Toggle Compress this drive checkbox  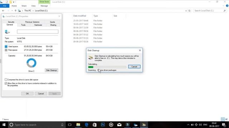6,80
